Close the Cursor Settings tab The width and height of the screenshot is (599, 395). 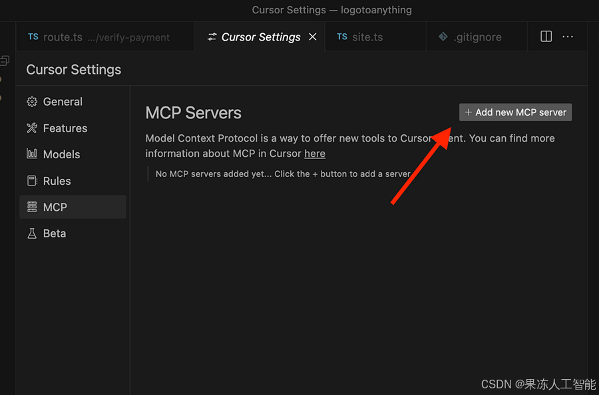tap(313, 37)
